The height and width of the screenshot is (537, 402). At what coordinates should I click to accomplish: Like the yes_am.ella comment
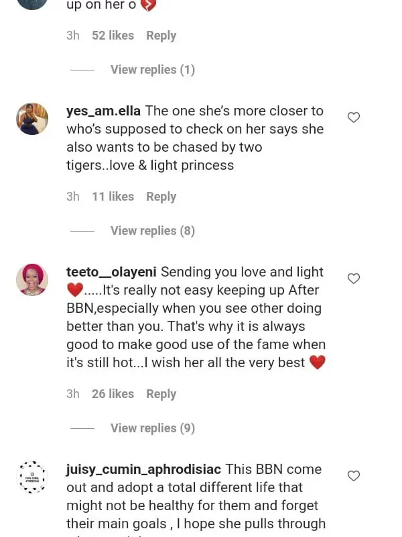tap(354, 117)
